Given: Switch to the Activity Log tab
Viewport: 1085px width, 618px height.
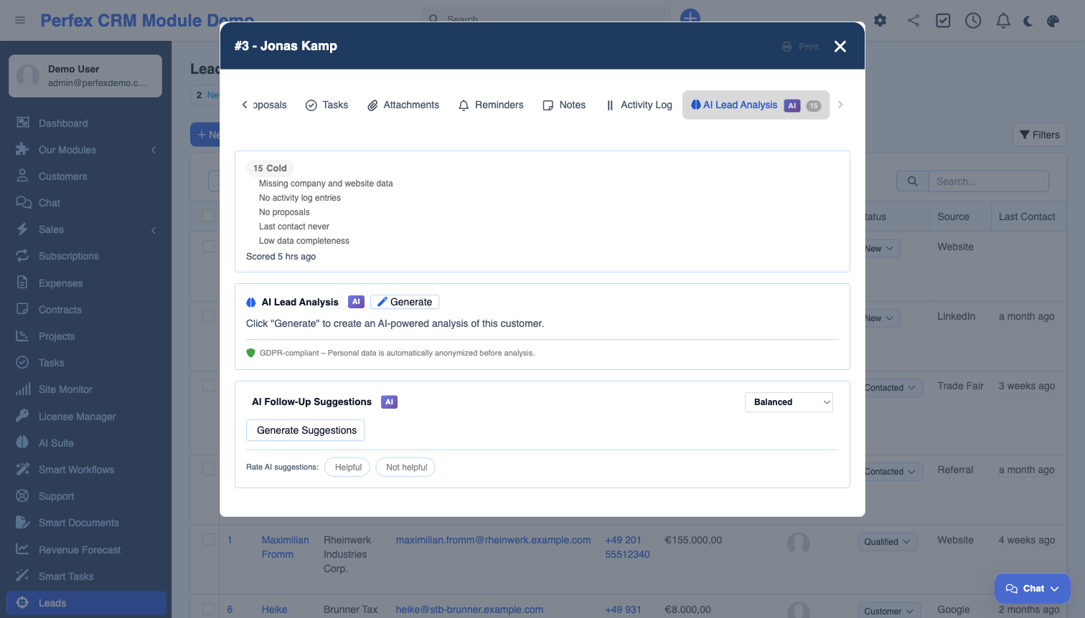Looking at the screenshot, I should pyautogui.click(x=639, y=105).
